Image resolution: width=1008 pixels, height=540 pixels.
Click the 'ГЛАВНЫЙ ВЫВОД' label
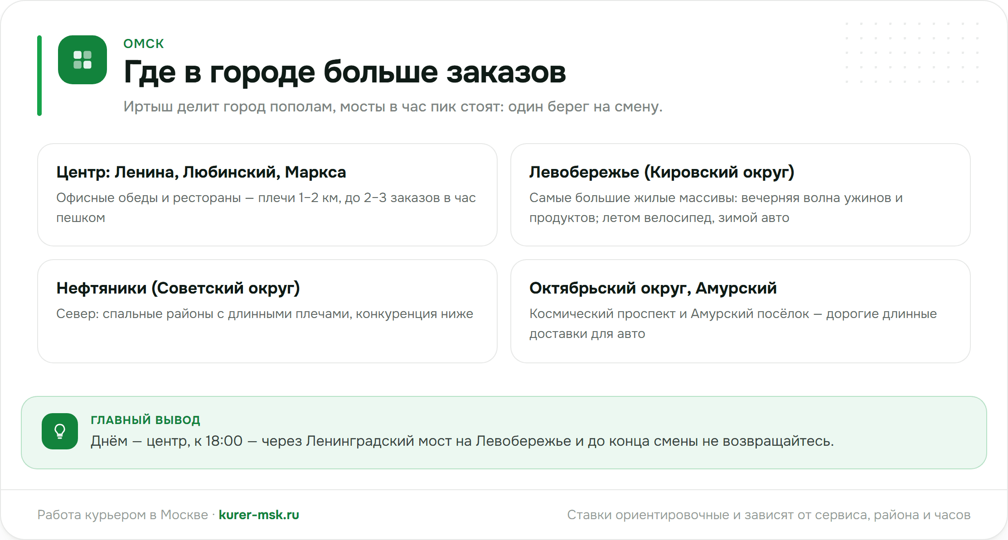point(145,420)
